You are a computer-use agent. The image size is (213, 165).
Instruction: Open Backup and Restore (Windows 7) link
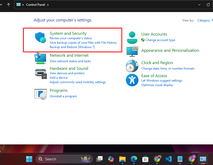click(x=72, y=47)
